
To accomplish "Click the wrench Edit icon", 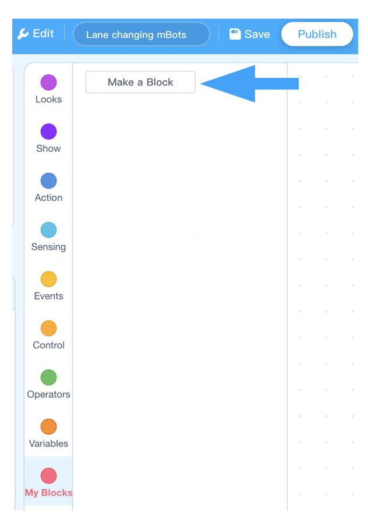I will (x=23, y=34).
